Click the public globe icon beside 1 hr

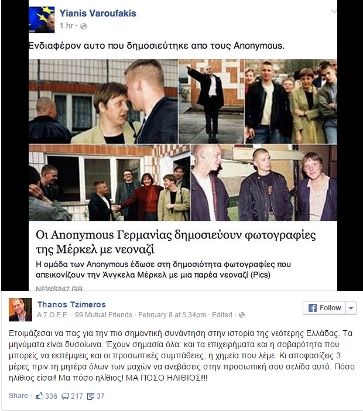click(83, 26)
